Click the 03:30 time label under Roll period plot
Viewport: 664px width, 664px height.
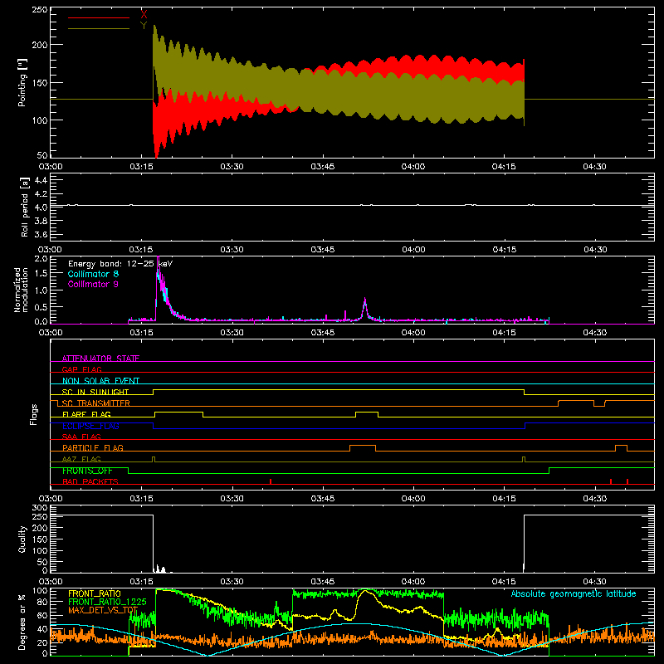coord(232,250)
